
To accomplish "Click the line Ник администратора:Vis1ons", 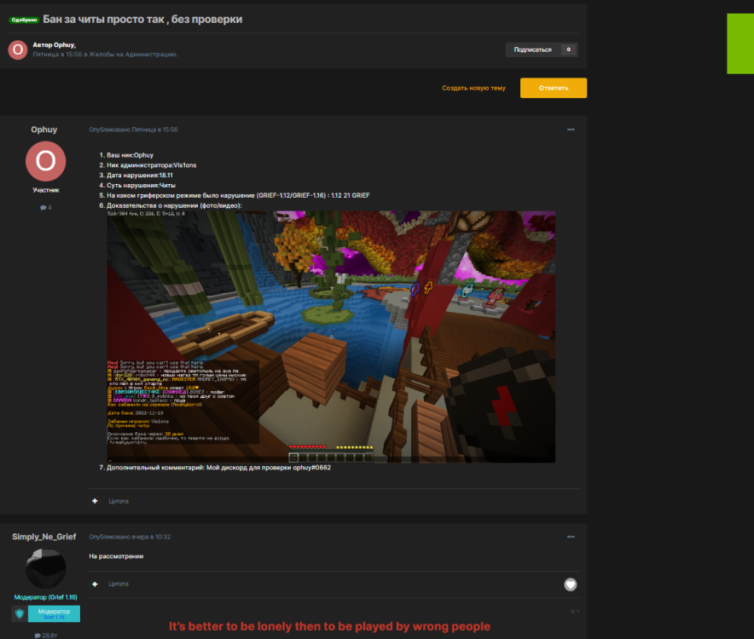I will [x=151, y=165].
